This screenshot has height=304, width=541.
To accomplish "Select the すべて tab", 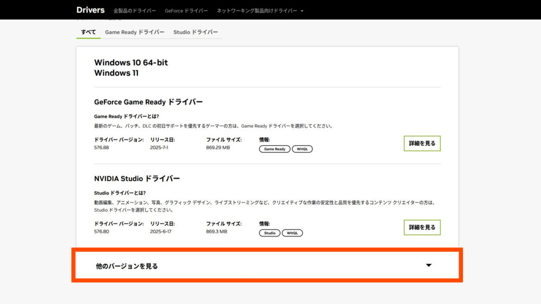I will tap(88, 32).
